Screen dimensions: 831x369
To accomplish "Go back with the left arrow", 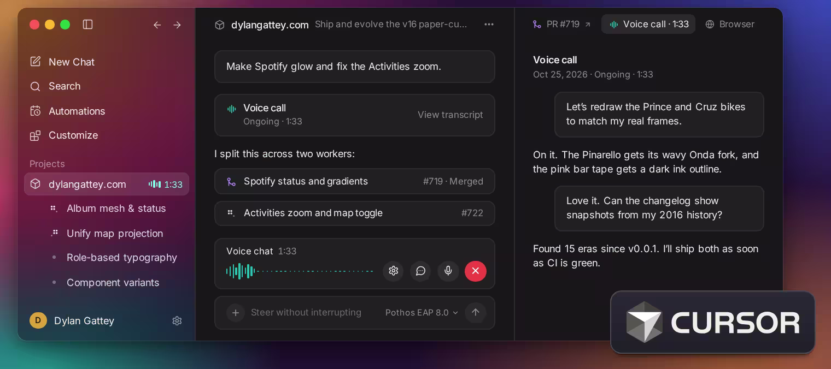I will point(157,25).
